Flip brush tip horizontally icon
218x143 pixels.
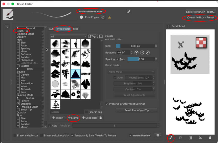[x=137, y=53]
